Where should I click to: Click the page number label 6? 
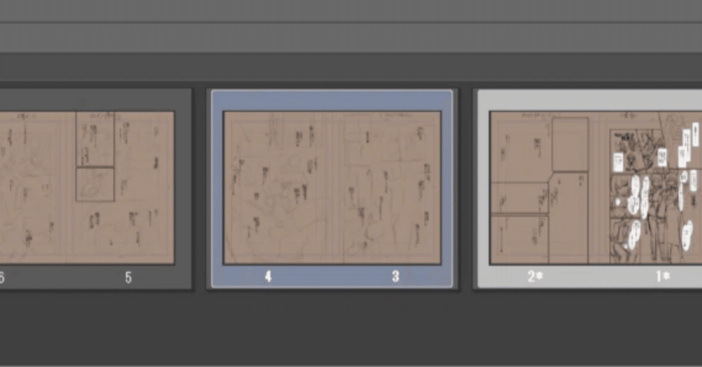pos(2,278)
